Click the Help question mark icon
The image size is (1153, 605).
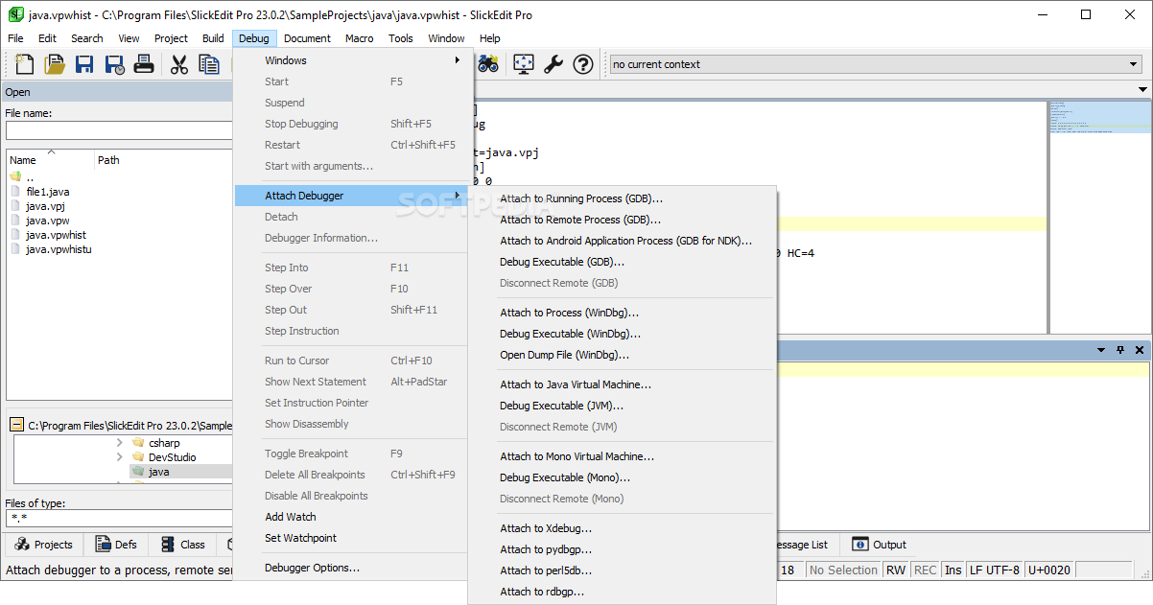coord(583,64)
